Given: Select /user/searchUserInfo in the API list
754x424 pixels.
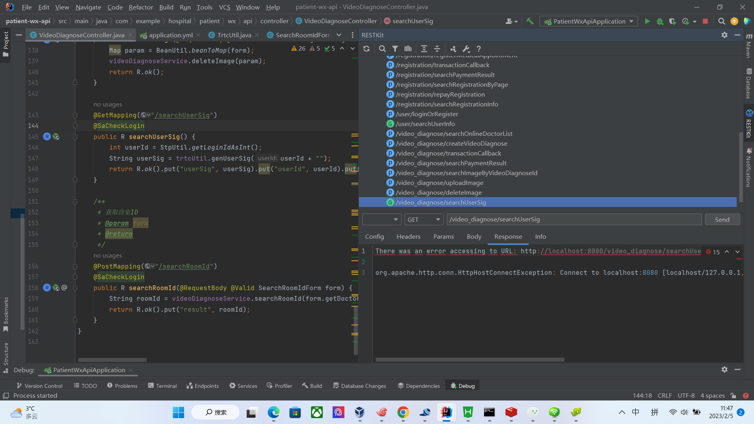Looking at the screenshot, I should (x=425, y=124).
